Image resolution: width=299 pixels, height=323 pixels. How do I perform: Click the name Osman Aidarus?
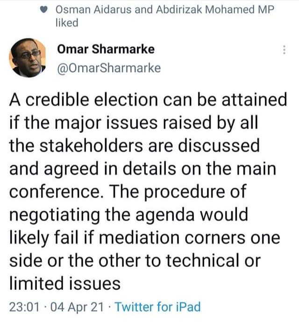pos(93,10)
